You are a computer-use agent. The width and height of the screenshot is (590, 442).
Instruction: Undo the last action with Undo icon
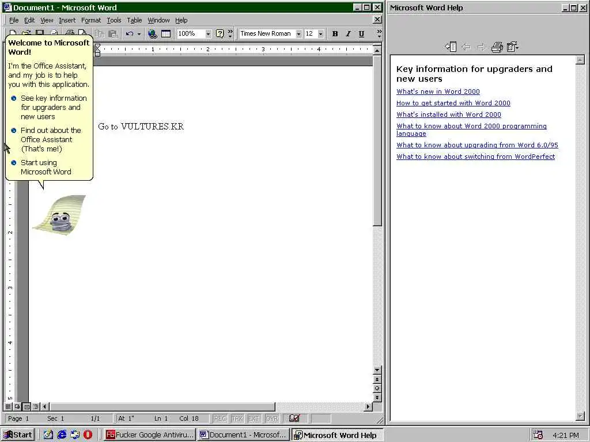coord(130,34)
